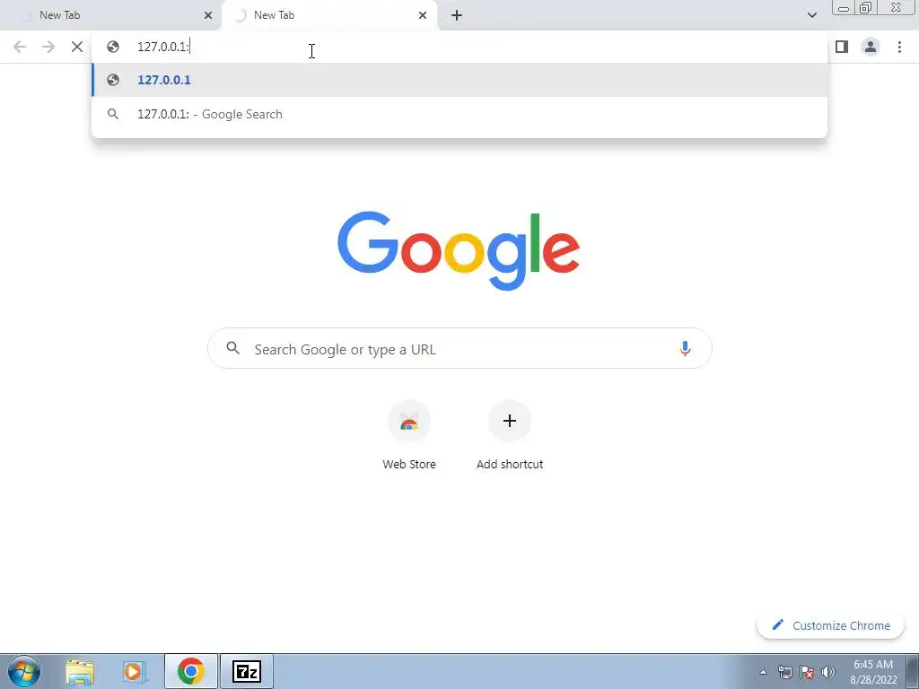Start voice search with the microphone icon

[685, 349]
